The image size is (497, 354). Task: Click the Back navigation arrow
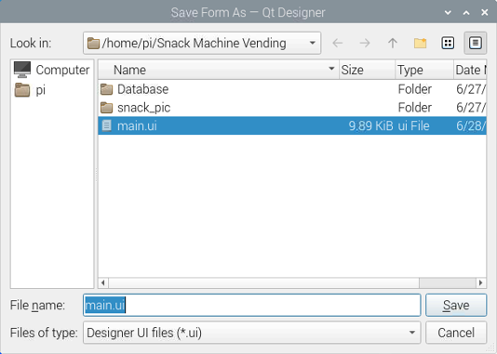click(338, 43)
